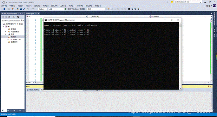Image resolution: width=217 pixels, height=117 pixels.
Task: Click the toggle bookmark toolbar icon
Action: (129, 9)
